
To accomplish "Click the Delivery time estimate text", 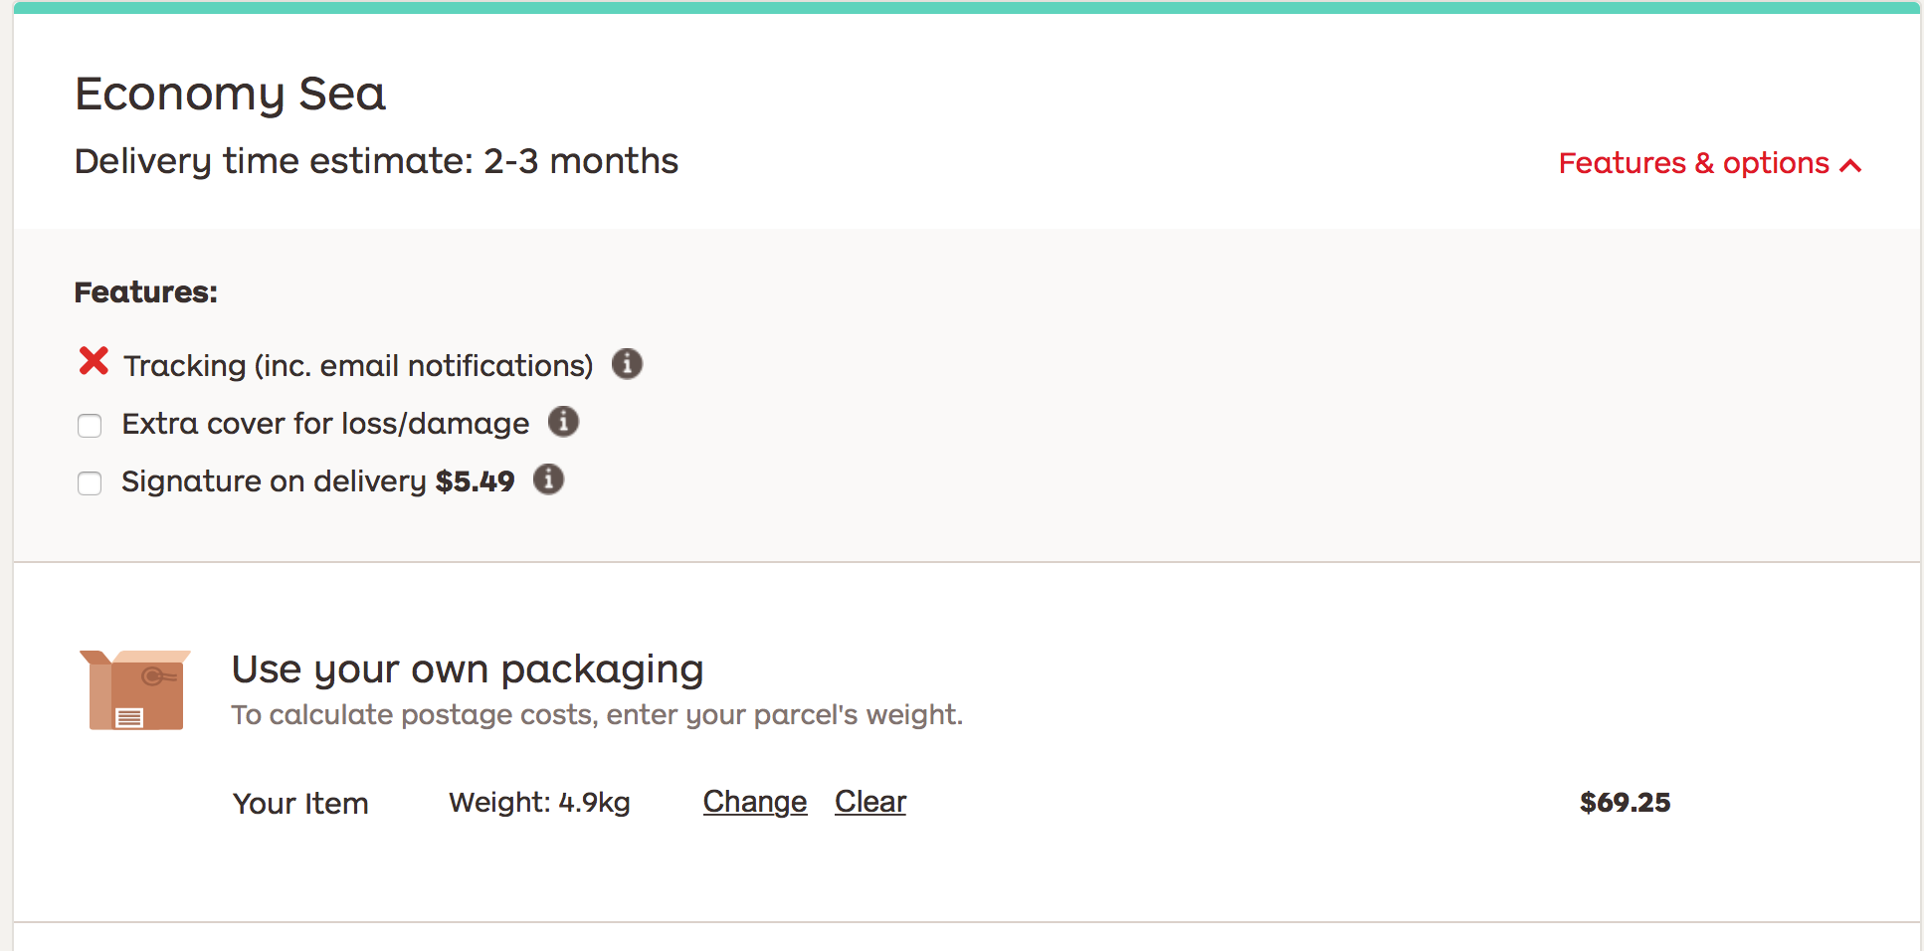I will coord(376,161).
